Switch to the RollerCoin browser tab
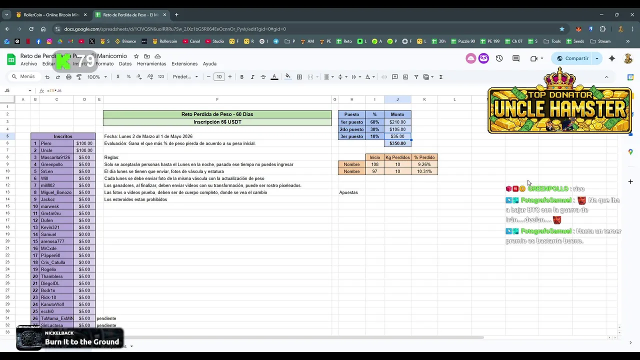Screen dimensions: 640x360 tap(51, 15)
